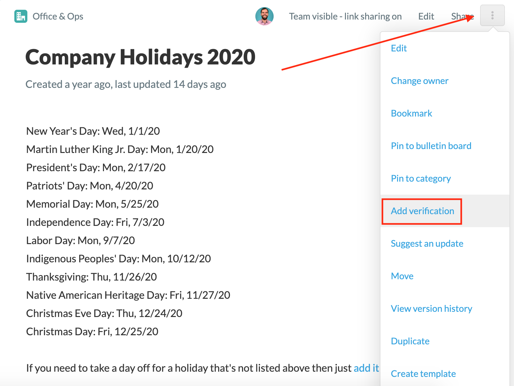Click the author's profile avatar
The height and width of the screenshot is (386, 514).
click(x=264, y=16)
